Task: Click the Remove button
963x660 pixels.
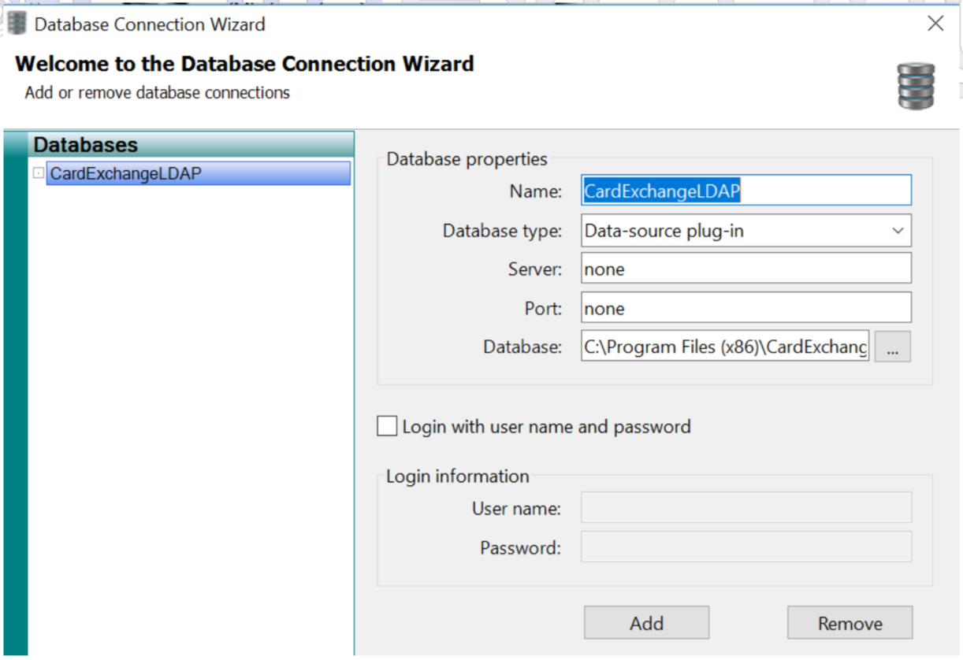Action: [850, 623]
